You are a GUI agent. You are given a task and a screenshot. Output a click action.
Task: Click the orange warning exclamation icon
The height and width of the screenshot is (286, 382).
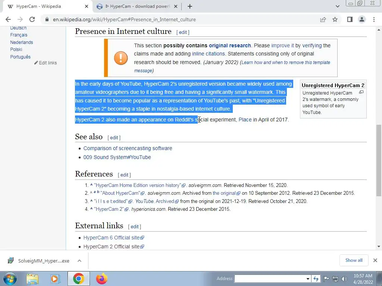(121, 58)
